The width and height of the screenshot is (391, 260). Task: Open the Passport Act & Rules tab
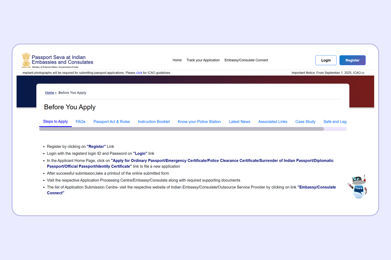(x=112, y=122)
